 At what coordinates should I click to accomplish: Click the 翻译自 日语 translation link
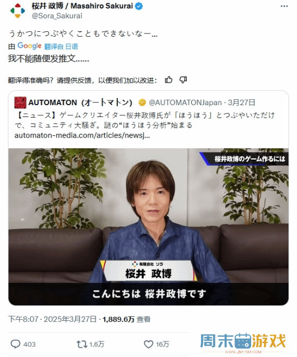61,47
